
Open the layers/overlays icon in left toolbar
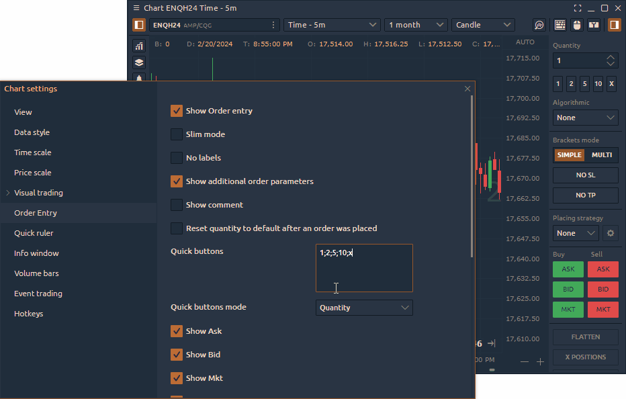139,62
